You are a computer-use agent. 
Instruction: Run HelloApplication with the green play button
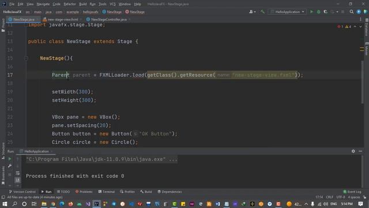tap(311, 12)
